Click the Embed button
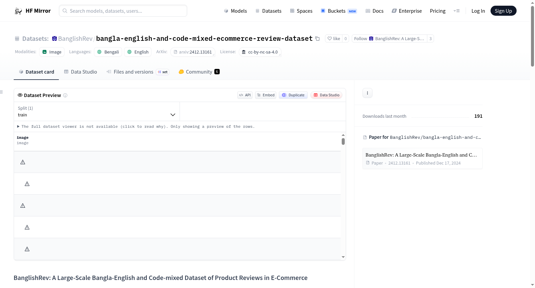 266,95
